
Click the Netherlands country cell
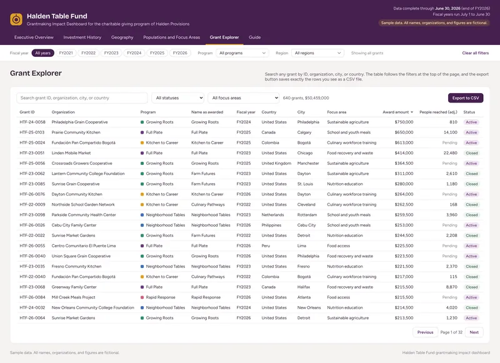point(272,215)
